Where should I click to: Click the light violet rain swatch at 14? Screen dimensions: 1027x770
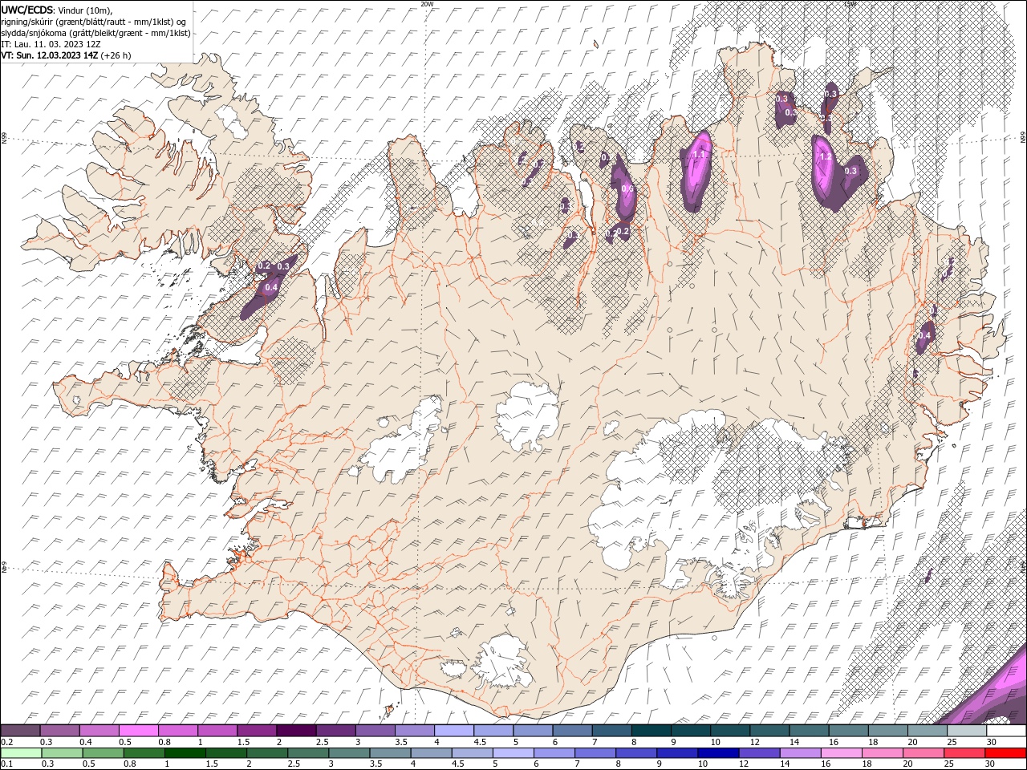click(x=800, y=753)
